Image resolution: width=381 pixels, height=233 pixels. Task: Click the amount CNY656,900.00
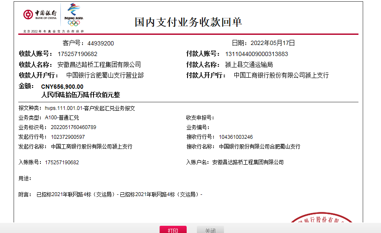click(62, 87)
